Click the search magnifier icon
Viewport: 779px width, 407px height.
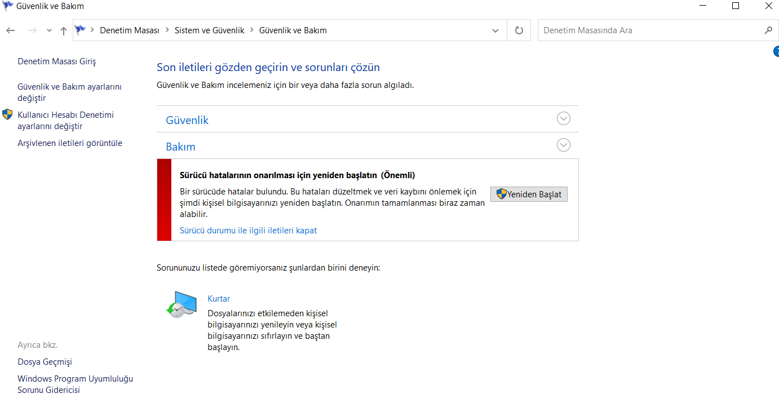(x=768, y=30)
